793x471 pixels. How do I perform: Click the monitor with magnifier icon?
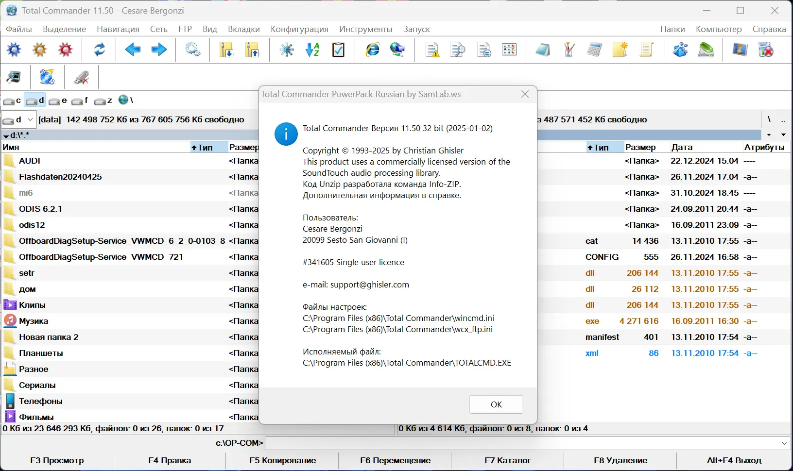point(14,77)
